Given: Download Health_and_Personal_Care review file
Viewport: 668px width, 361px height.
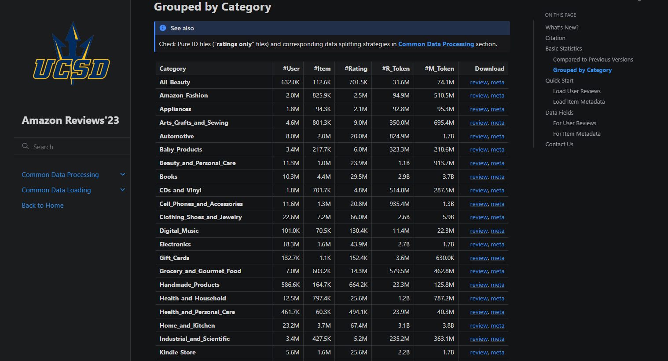Looking at the screenshot, I should point(479,312).
